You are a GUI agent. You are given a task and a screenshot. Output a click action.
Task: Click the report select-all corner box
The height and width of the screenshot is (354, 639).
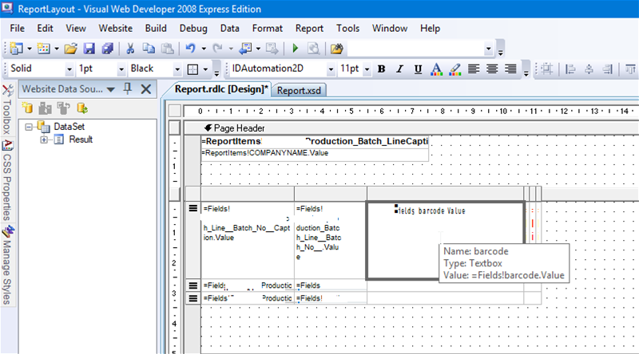point(174,111)
